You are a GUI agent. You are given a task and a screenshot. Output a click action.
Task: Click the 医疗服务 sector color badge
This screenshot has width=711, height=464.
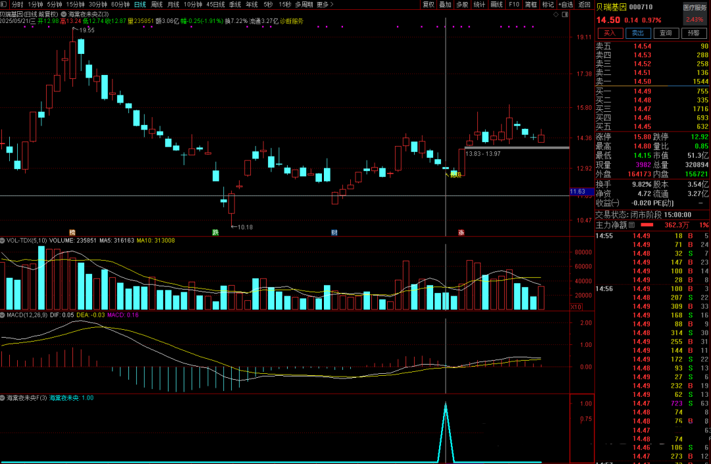(695, 7)
